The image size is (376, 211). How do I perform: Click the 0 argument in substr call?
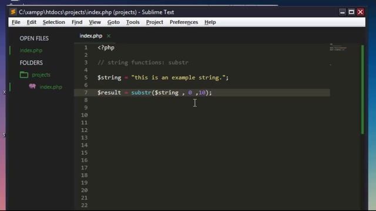coord(190,93)
